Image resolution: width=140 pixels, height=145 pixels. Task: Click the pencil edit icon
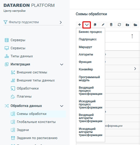[103, 25]
